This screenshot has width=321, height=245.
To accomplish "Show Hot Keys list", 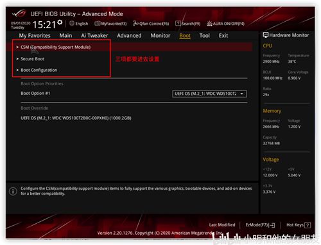I will click(299, 225).
